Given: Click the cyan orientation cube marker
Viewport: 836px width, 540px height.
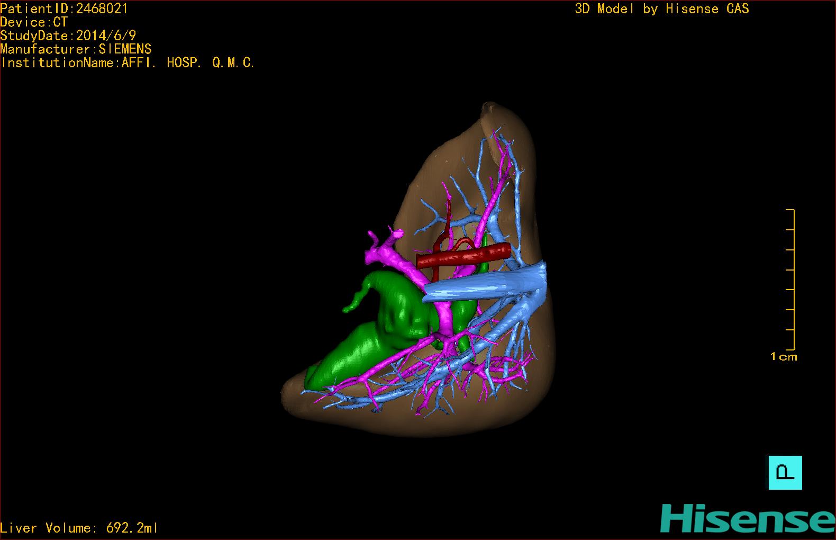Looking at the screenshot, I should tap(785, 472).
